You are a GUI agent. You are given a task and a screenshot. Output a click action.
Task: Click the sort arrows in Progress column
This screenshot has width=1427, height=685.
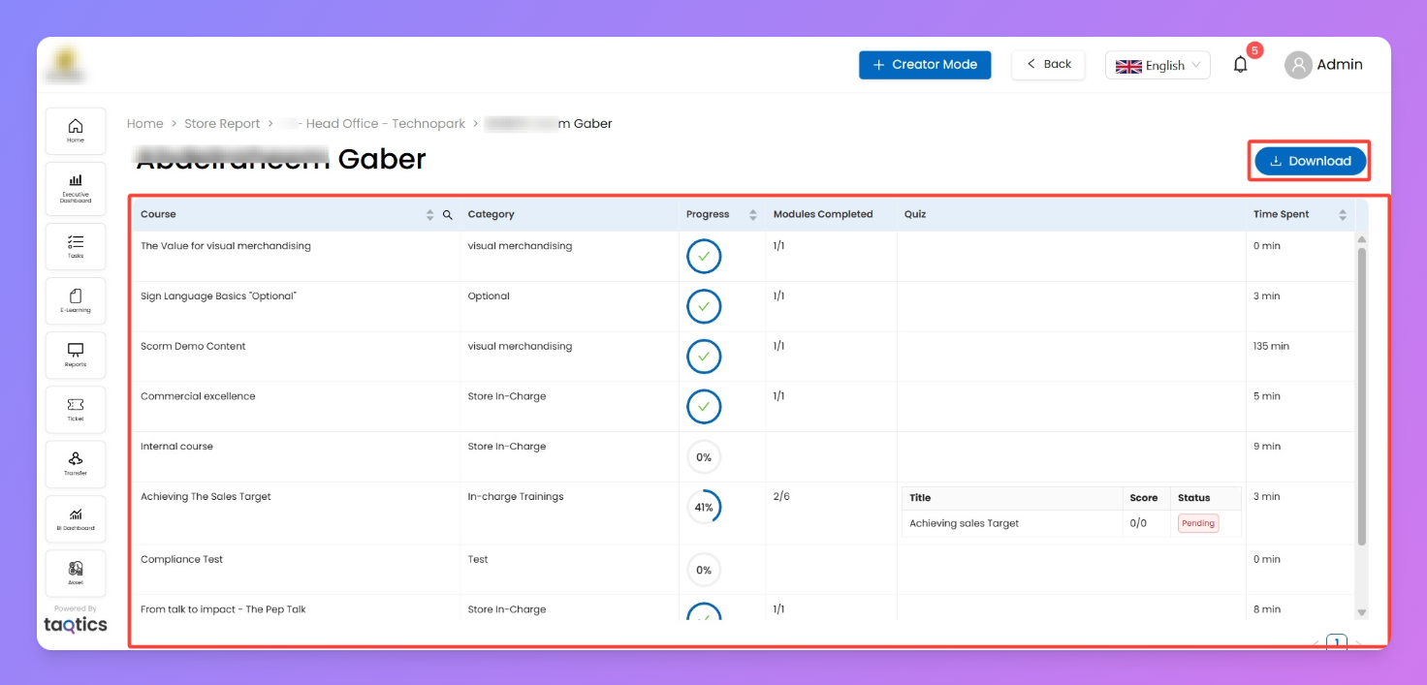(x=753, y=215)
